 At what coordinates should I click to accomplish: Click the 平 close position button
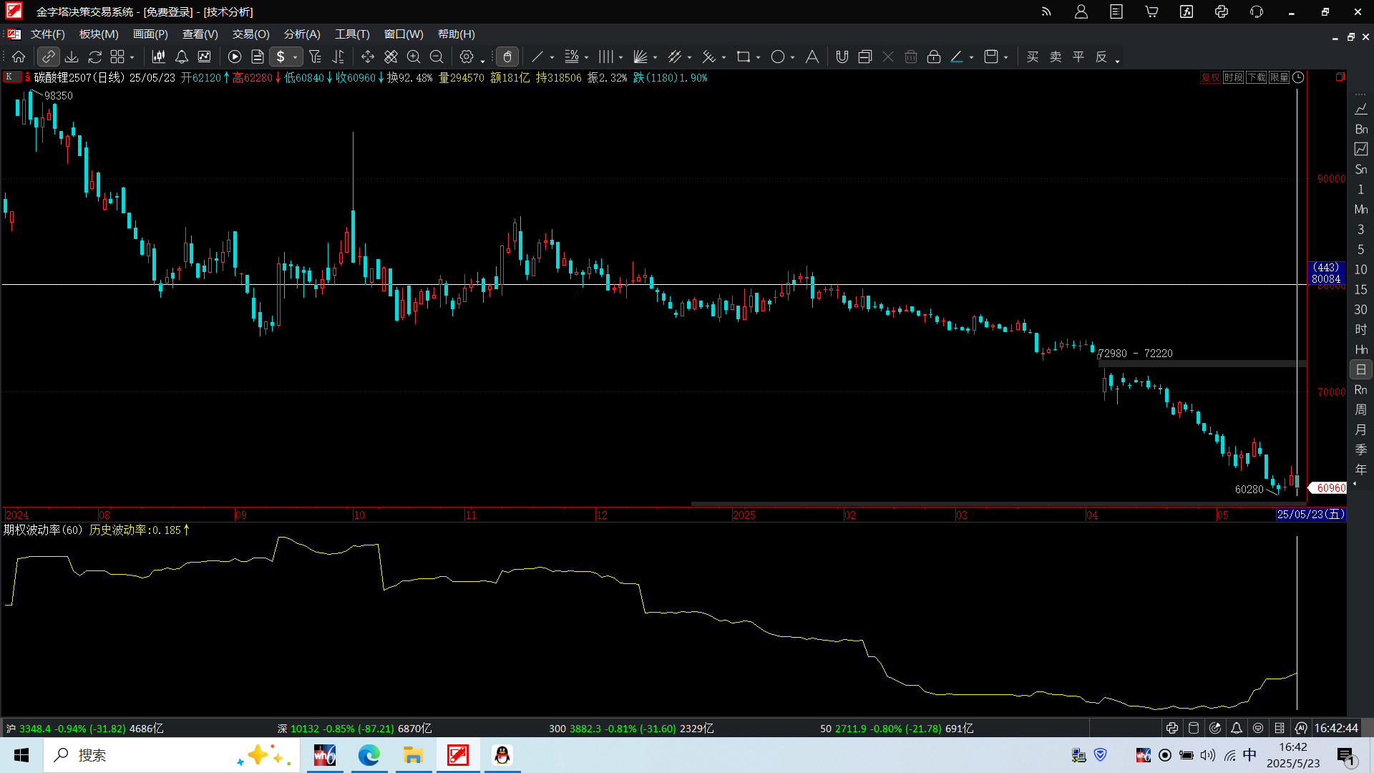[1078, 57]
